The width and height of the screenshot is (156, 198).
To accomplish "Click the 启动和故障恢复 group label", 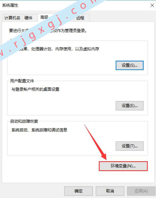I will pyautogui.click(x=24, y=121).
